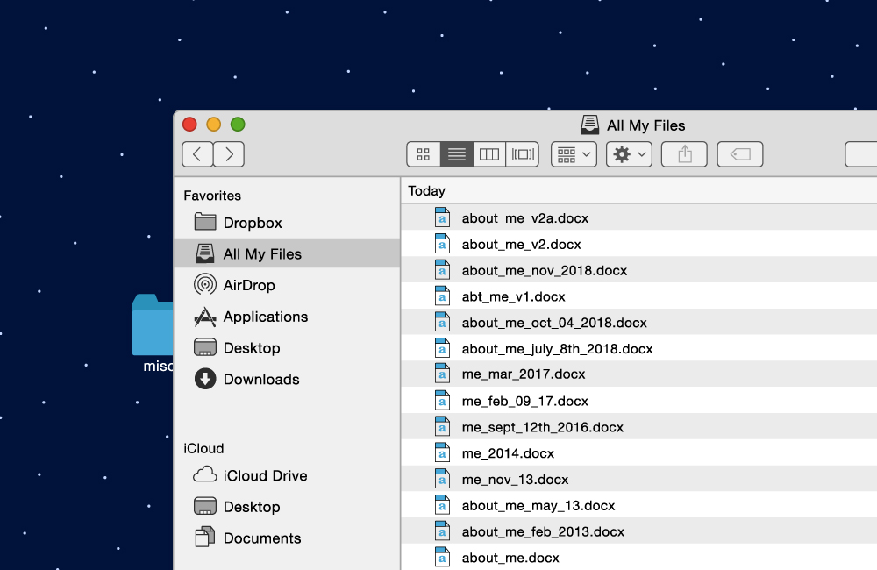Viewport: 877px width, 570px height.
Task: Click the Documents icon in sidebar
Action: tap(204, 537)
